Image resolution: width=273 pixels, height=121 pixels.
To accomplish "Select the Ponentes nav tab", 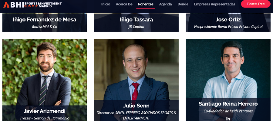I will pyautogui.click(x=146, y=4).
